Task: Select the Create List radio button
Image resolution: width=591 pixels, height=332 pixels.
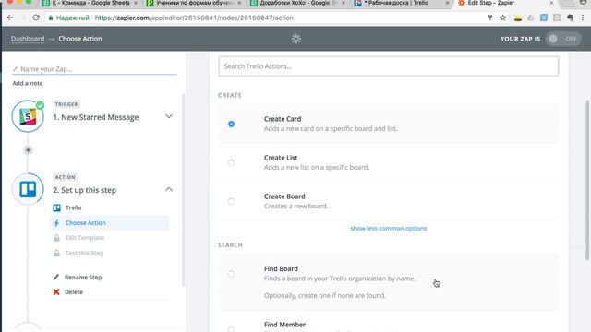Action: [x=232, y=162]
